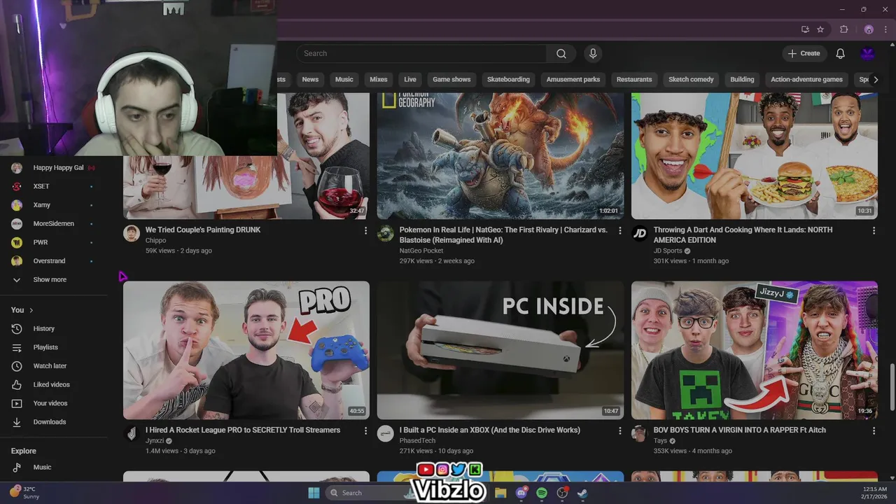The height and width of the screenshot is (504, 896).
Task: Open options for Rocket League PRO video
Action: (365, 430)
